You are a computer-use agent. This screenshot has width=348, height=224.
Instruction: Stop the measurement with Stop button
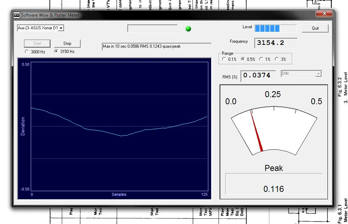(x=67, y=43)
